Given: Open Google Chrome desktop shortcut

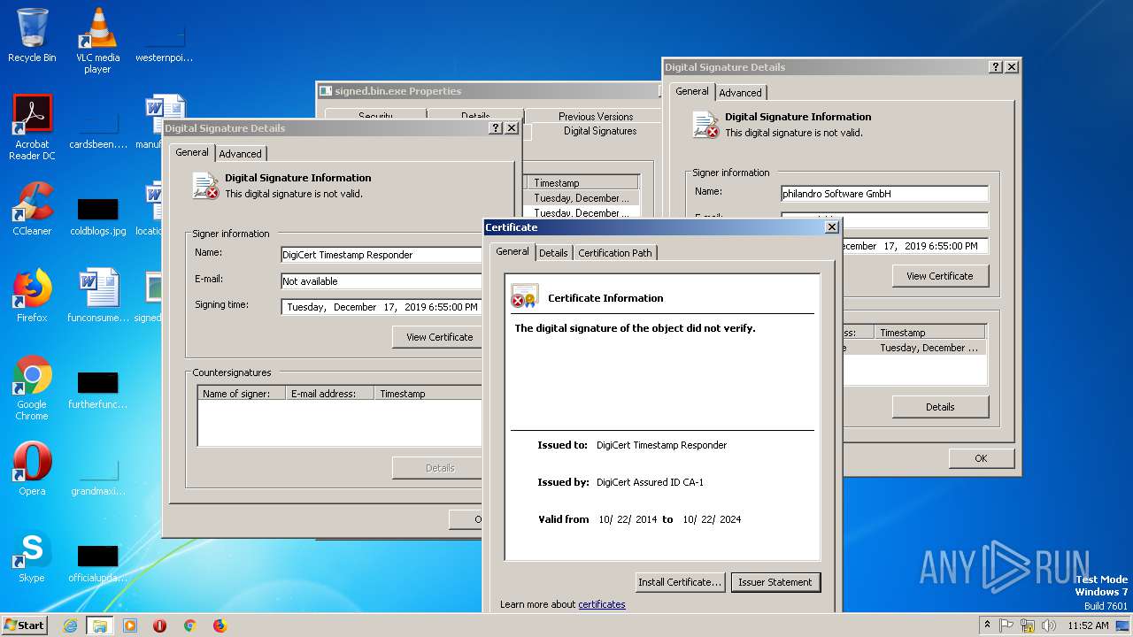Looking at the screenshot, I should [x=32, y=388].
